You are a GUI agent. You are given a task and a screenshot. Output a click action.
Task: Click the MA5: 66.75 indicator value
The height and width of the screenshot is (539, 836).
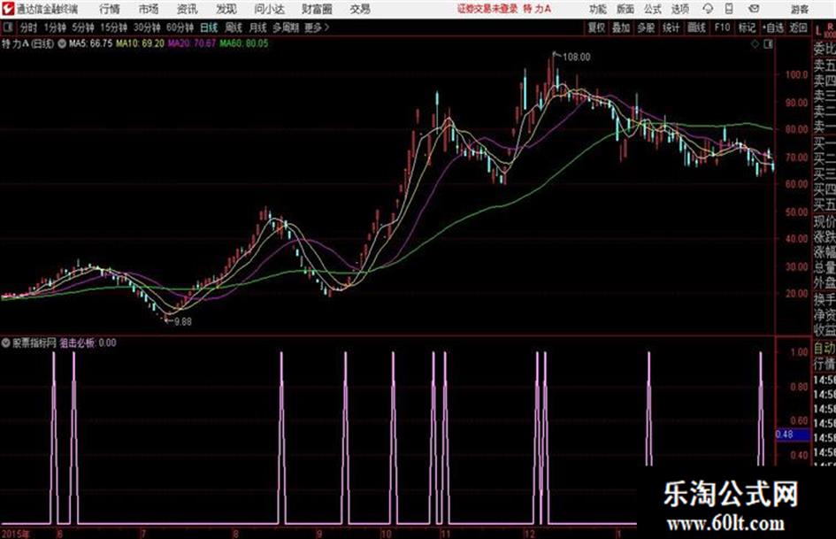pos(90,43)
